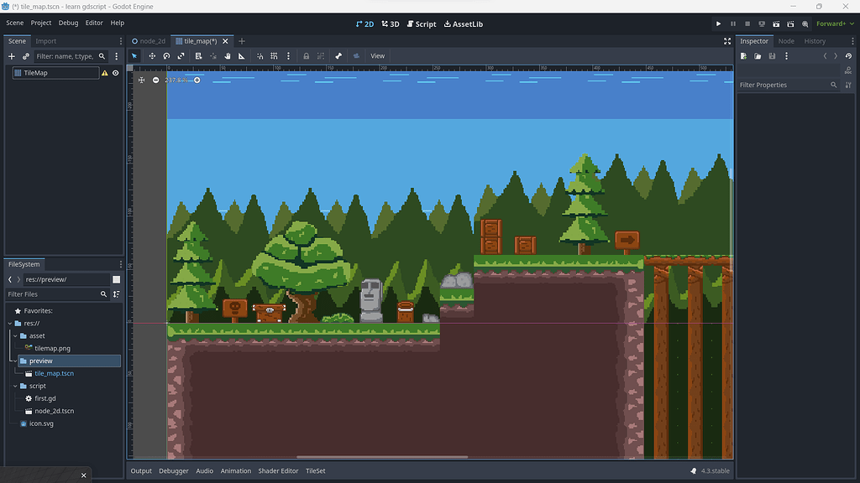Add a child node with the plus icon
Image resolution: width=860 pixels, height=483 pixels.
12,56
